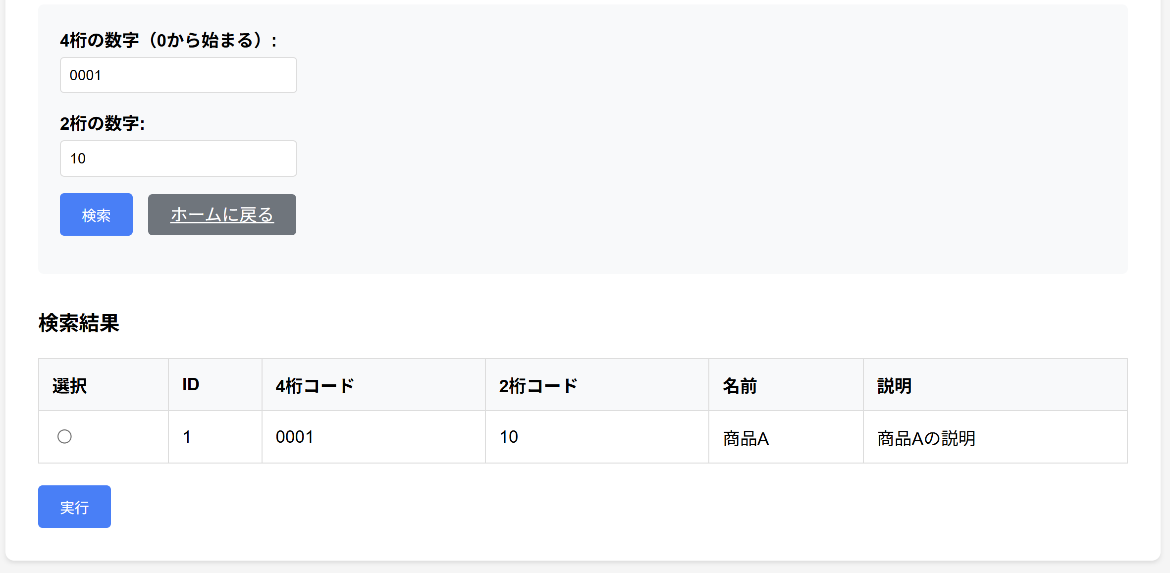The width and height of the screenshot is (1170, 573).
Task: Click the 0001 code cell in results
Action: 295,437
